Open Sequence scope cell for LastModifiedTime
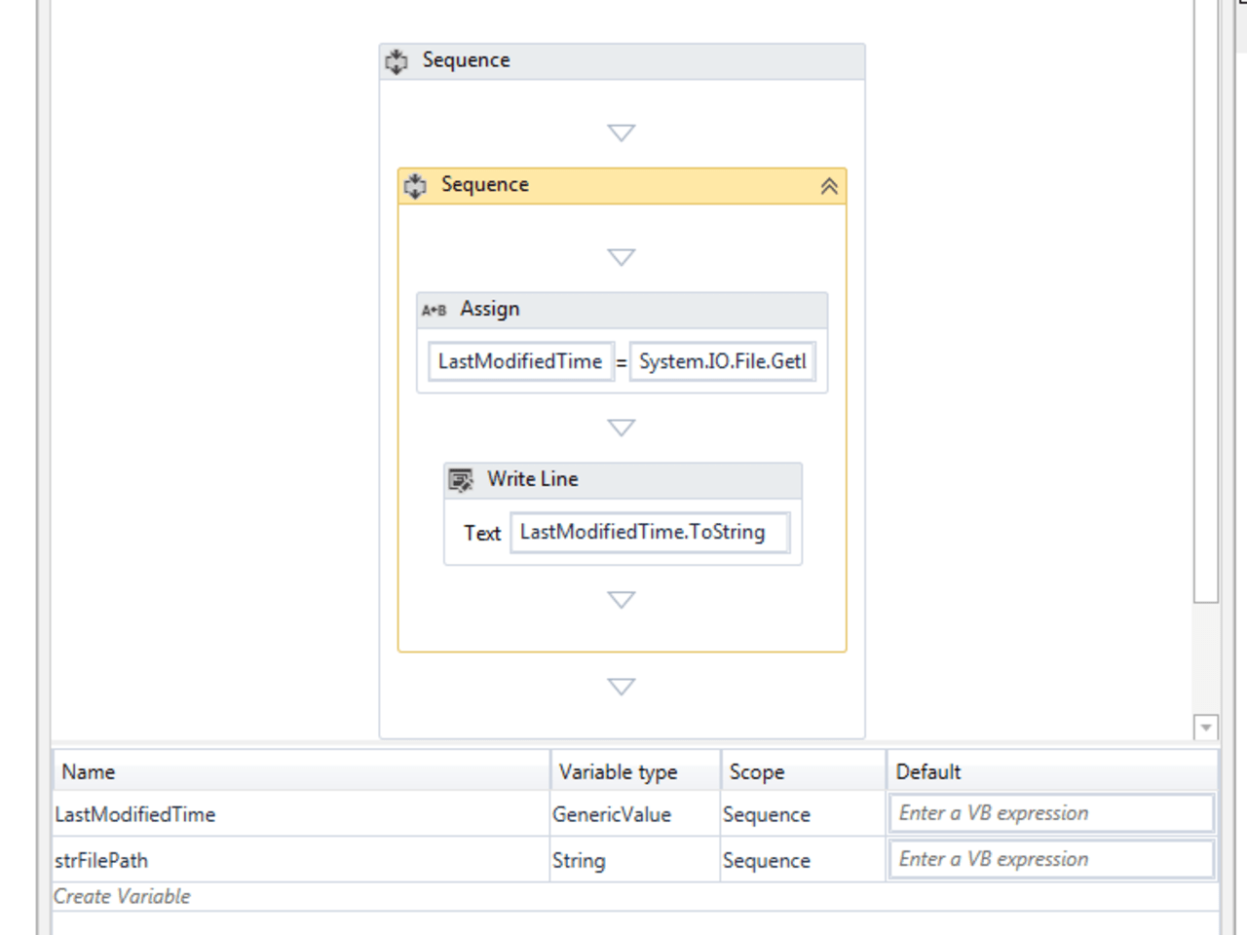Screen dimensions: 1247x935 coord(804,814)
